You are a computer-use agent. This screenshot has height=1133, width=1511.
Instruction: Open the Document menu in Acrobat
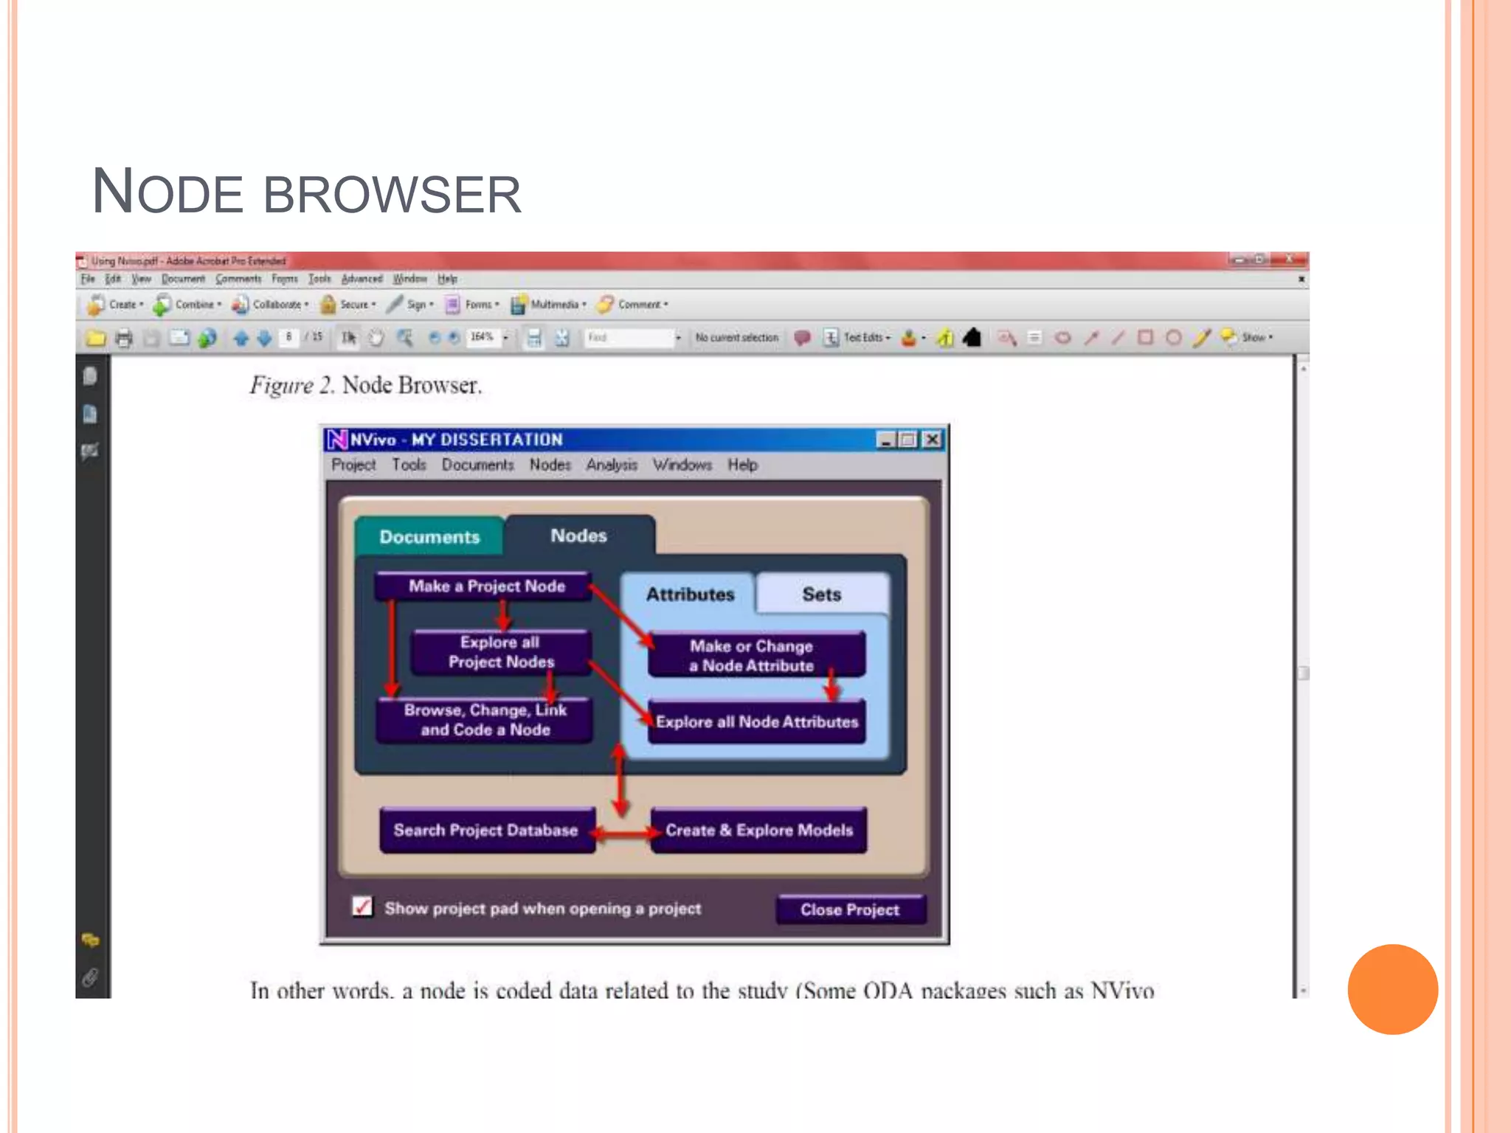(x=183, y=279)
